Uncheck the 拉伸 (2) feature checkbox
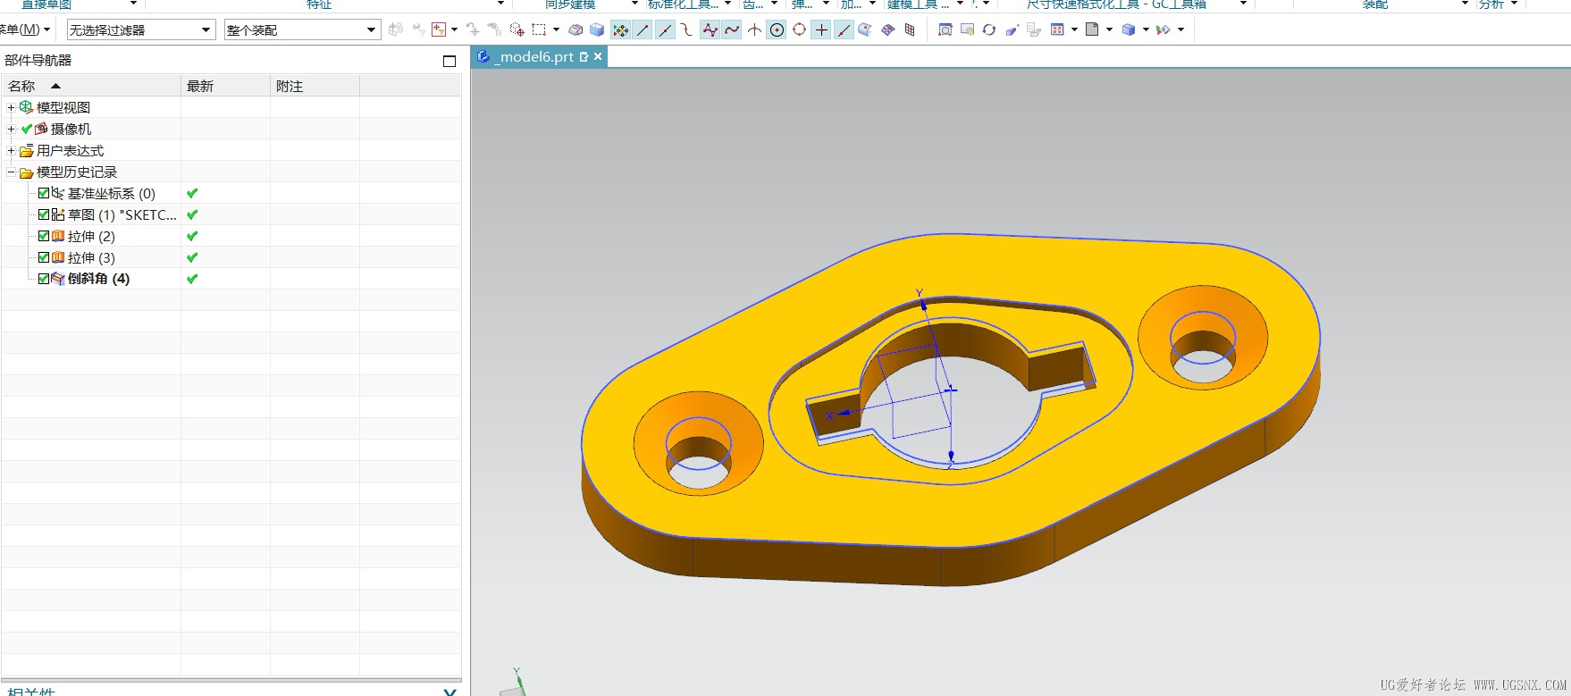The image size is (1571, 696). point(44,236)
